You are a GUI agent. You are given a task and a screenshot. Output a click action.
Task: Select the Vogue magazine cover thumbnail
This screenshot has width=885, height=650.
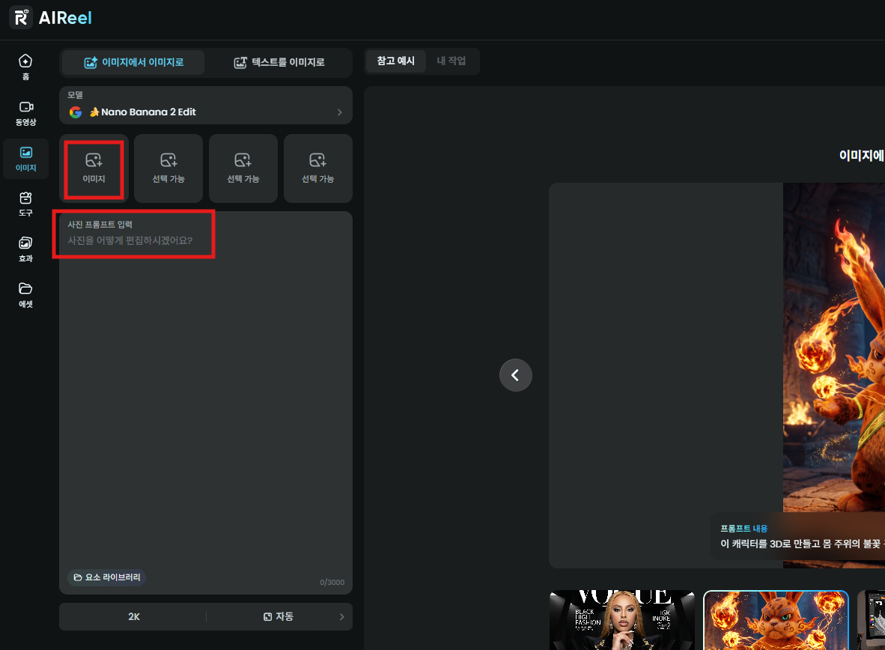(622, 620)
